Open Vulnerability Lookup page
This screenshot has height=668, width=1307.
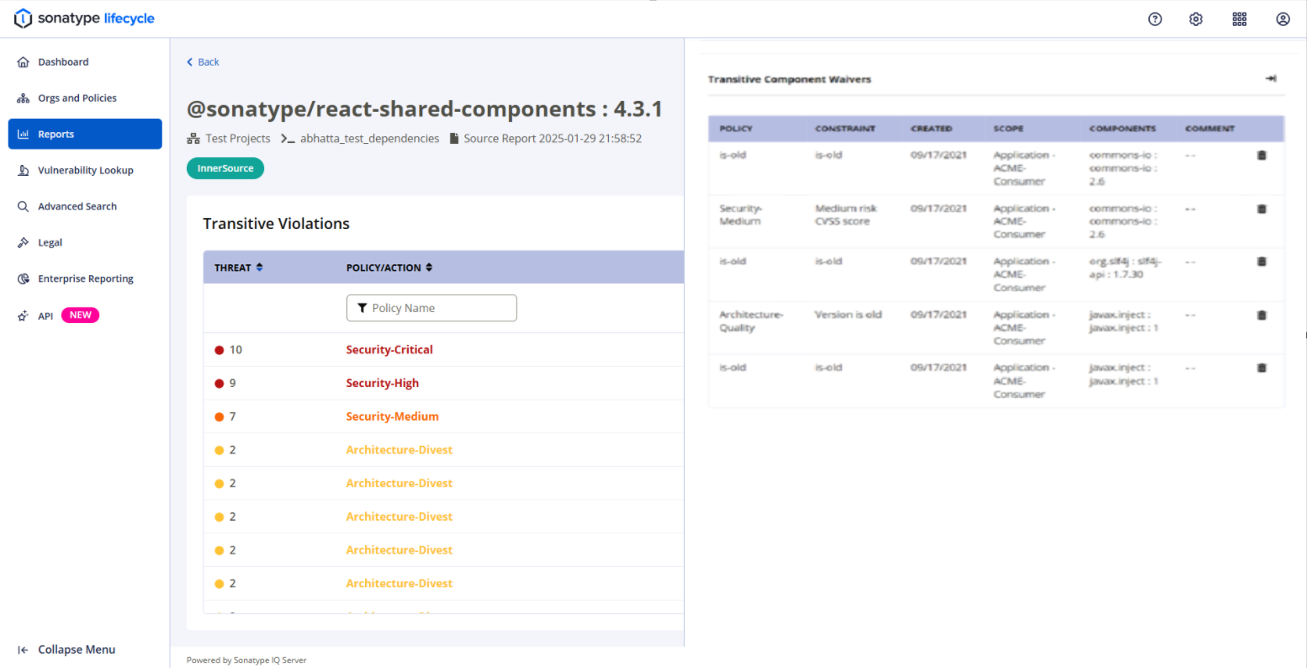coord(85,170)
